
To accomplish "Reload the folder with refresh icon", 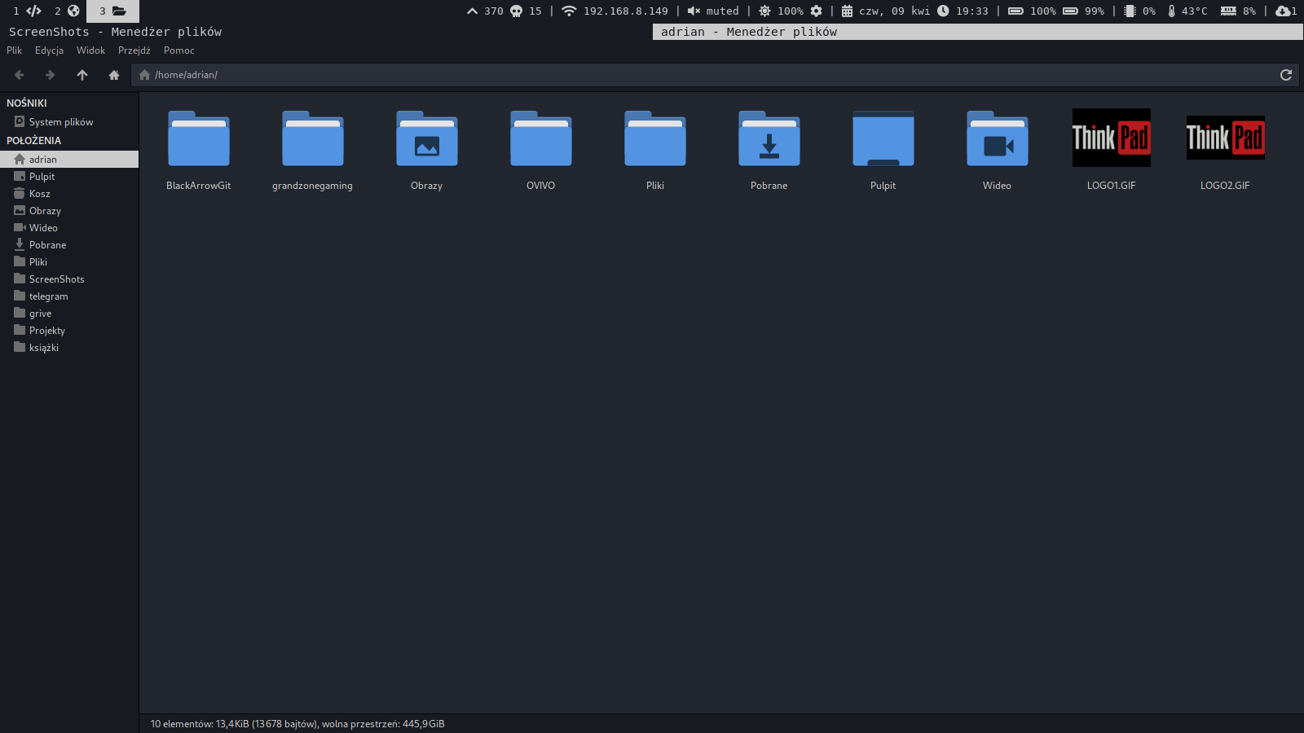I will tap(1286, 75).
